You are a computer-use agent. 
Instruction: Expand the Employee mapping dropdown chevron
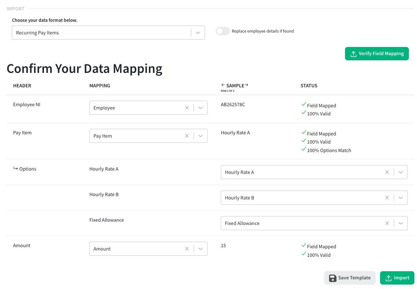(x=201, y=108)
